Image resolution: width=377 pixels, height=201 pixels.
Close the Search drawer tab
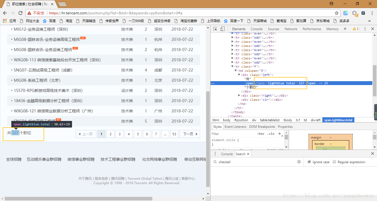point(248,154)
